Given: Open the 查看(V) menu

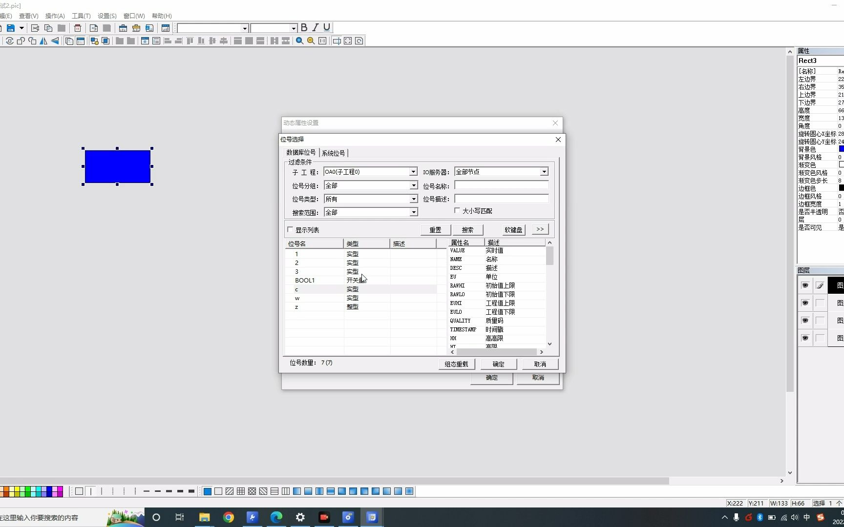Looking at the screenshot, I should click(x=28, y=16).
